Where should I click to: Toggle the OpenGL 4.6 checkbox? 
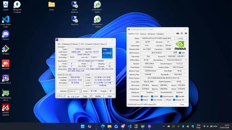tap(174, 100)
